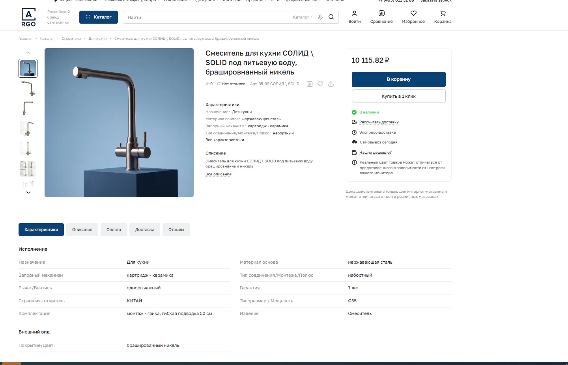The image size is (568, 365).
Task: Add product with В корзину button
Action: coord(399,79)
